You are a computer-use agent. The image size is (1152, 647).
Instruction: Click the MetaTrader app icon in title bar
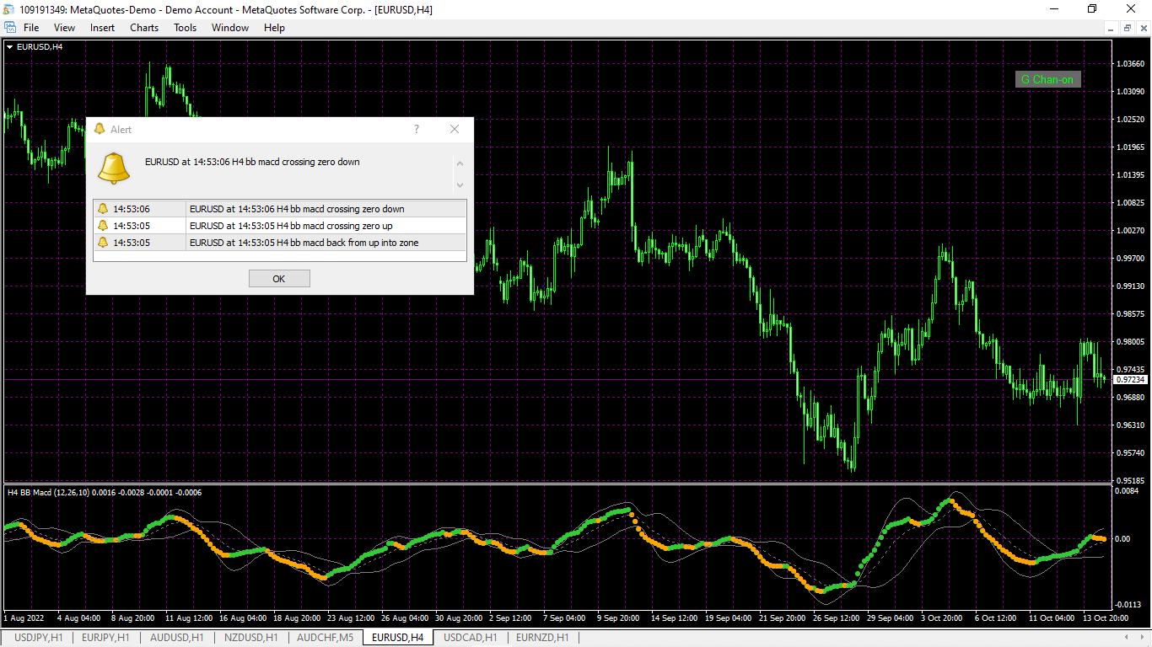tap(9, 9)
